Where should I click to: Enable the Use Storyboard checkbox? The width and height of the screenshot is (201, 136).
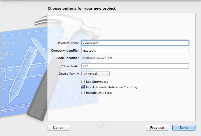tap(83, 82)
